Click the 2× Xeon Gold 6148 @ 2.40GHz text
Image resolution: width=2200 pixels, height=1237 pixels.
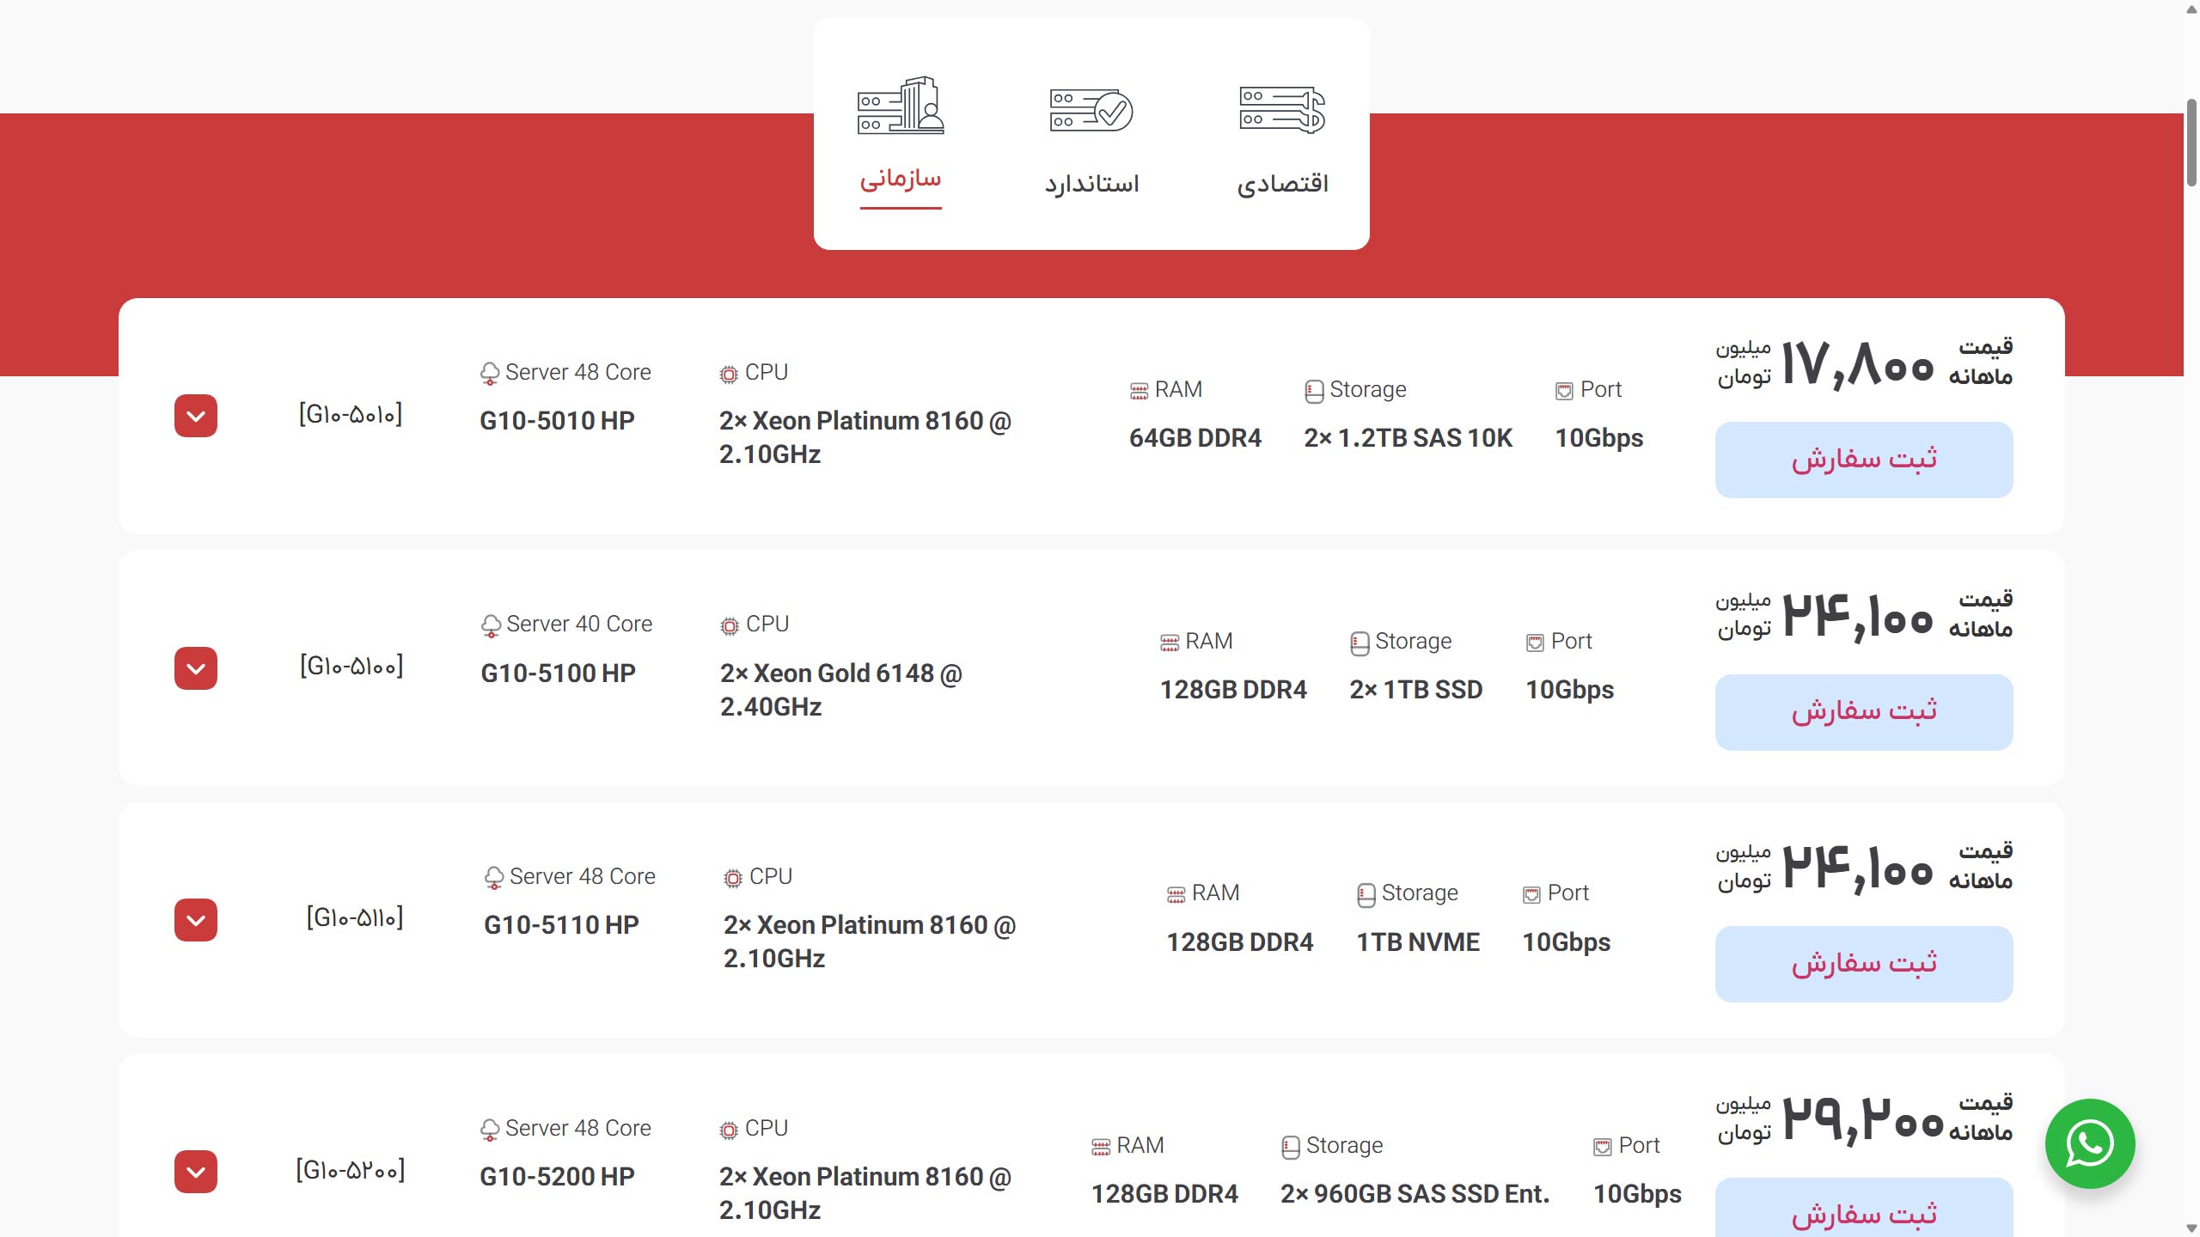click(841, 690)
